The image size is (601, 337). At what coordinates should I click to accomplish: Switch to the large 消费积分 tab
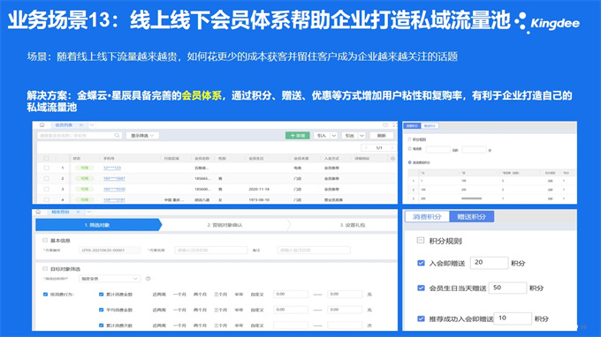coord(427,217)
